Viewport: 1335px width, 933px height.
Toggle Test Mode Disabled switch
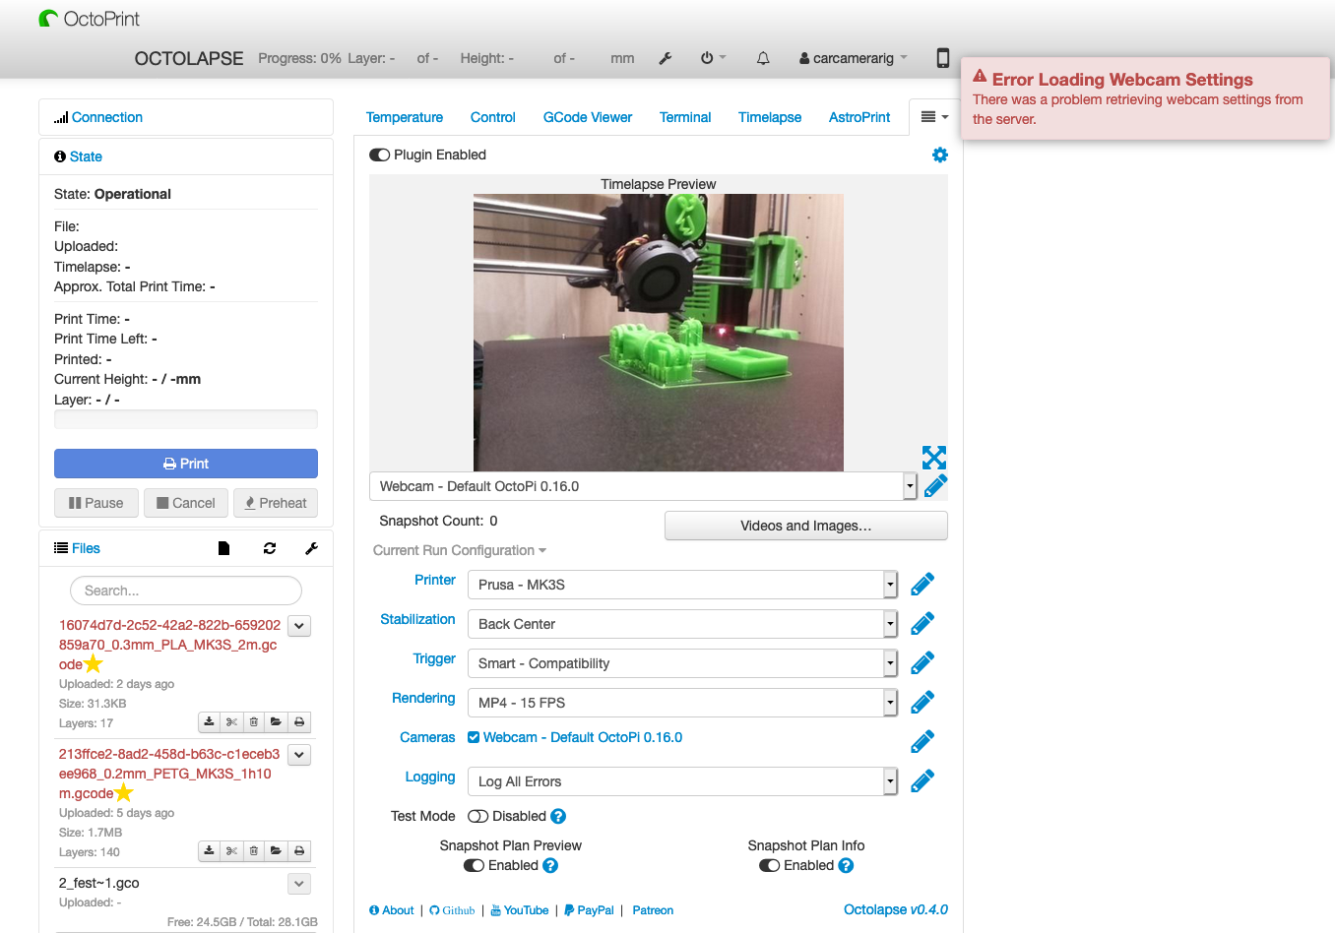pos(477,816)
